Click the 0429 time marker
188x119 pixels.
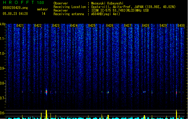(163, 26)
